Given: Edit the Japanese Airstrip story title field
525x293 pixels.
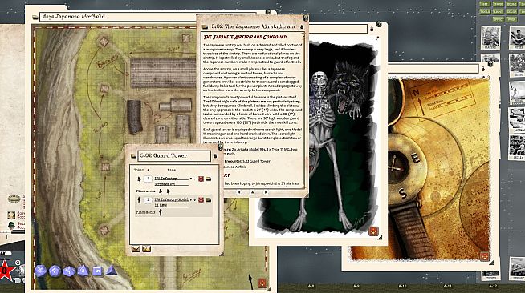Looking at the screenshot, I should click(254, 26).
